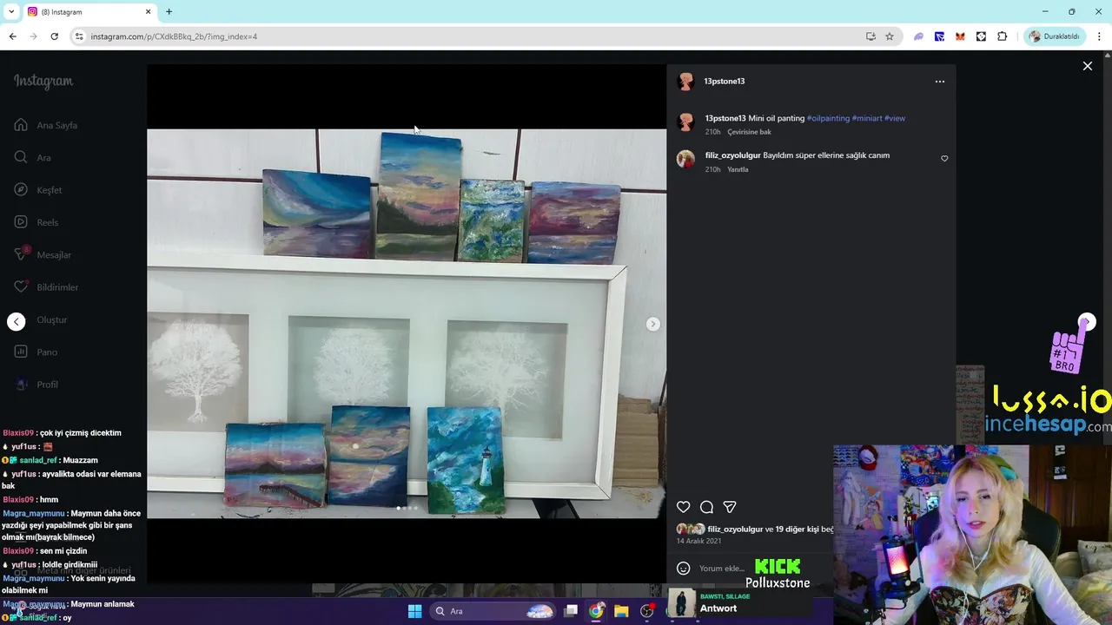Click the install app icon in address bar

(870, 36)
